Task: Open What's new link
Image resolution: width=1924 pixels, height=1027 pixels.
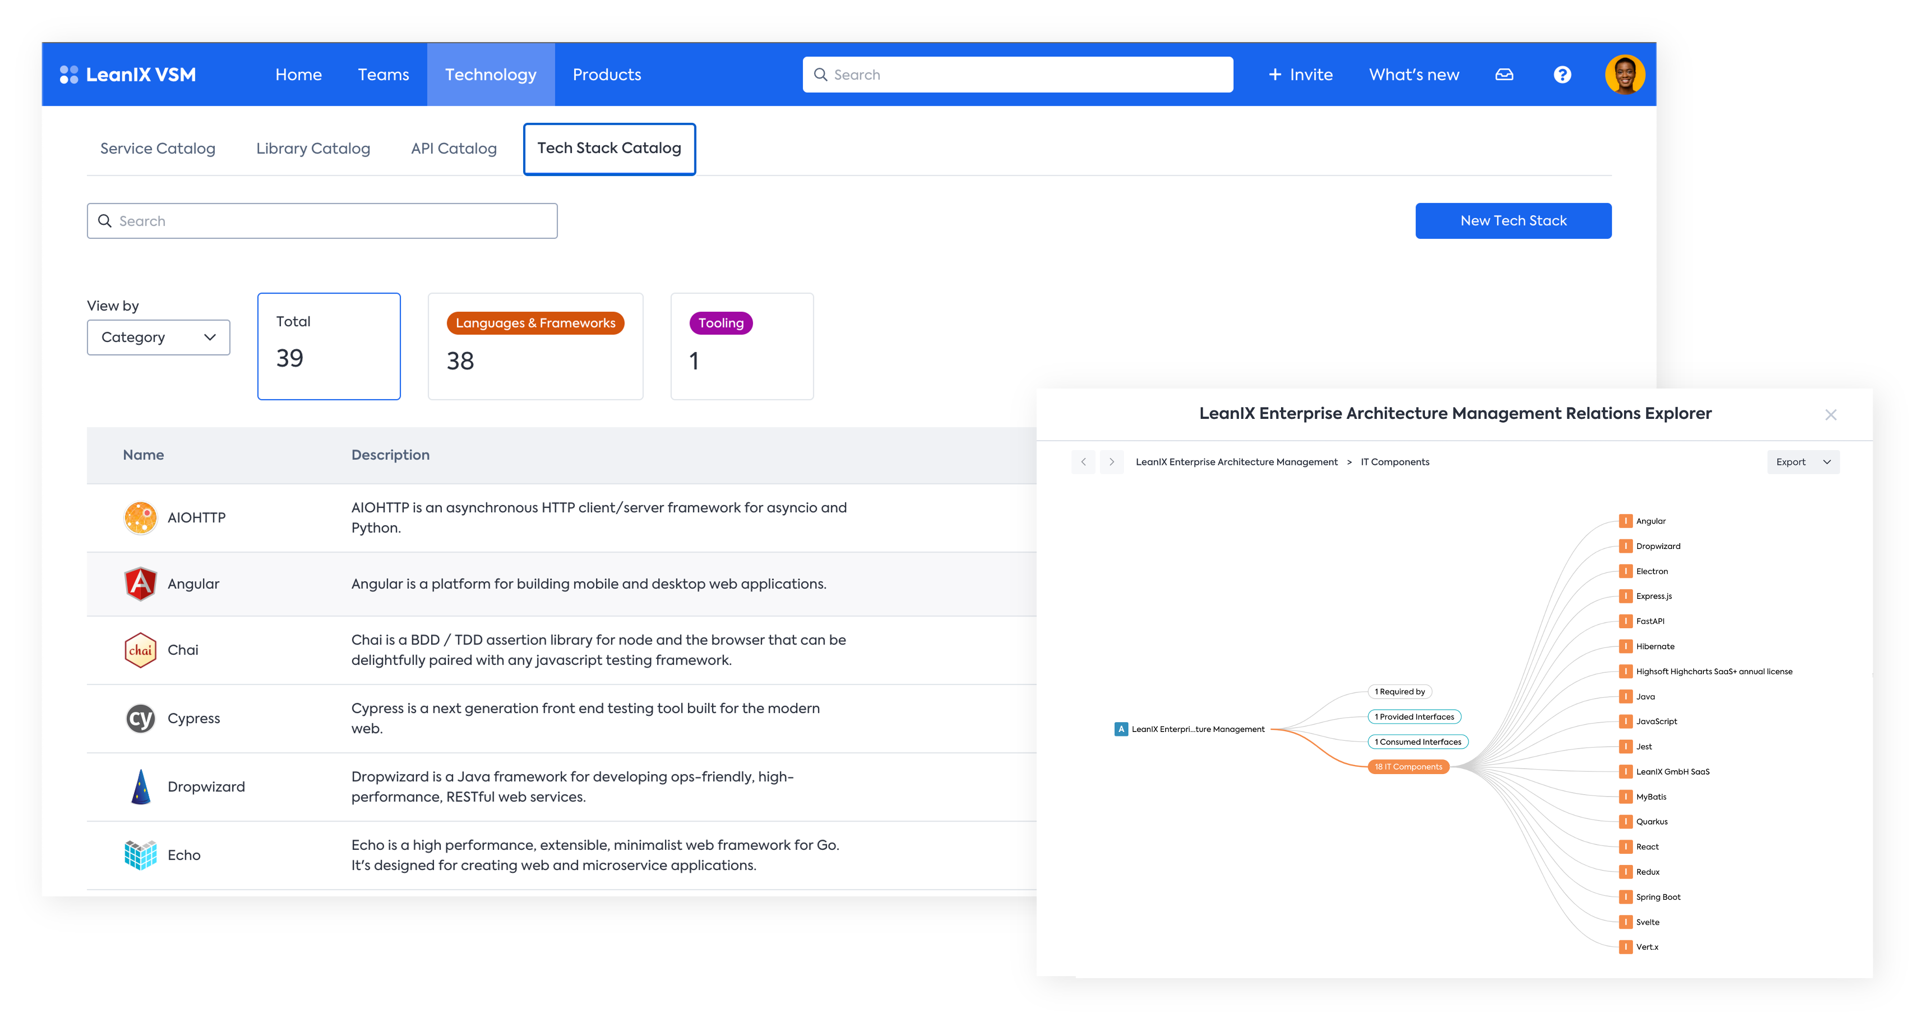Action: [x=1413, y=75]
